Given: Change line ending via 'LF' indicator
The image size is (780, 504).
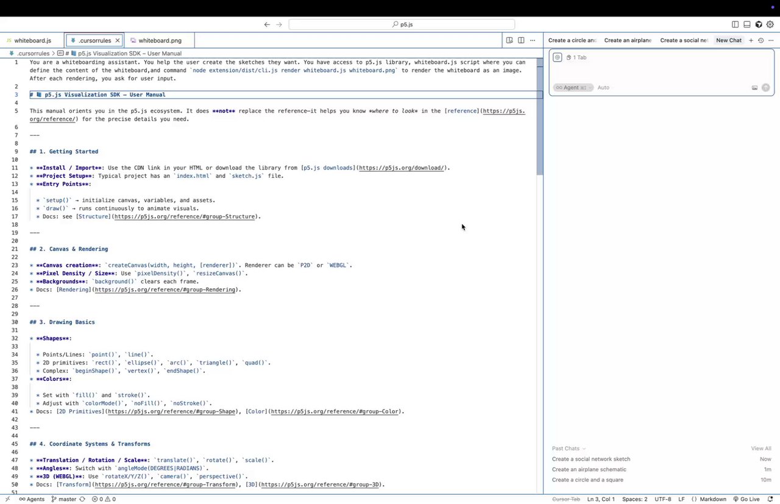Looking at the screenshot, I should pyautogui.click(x=681, y=499).
